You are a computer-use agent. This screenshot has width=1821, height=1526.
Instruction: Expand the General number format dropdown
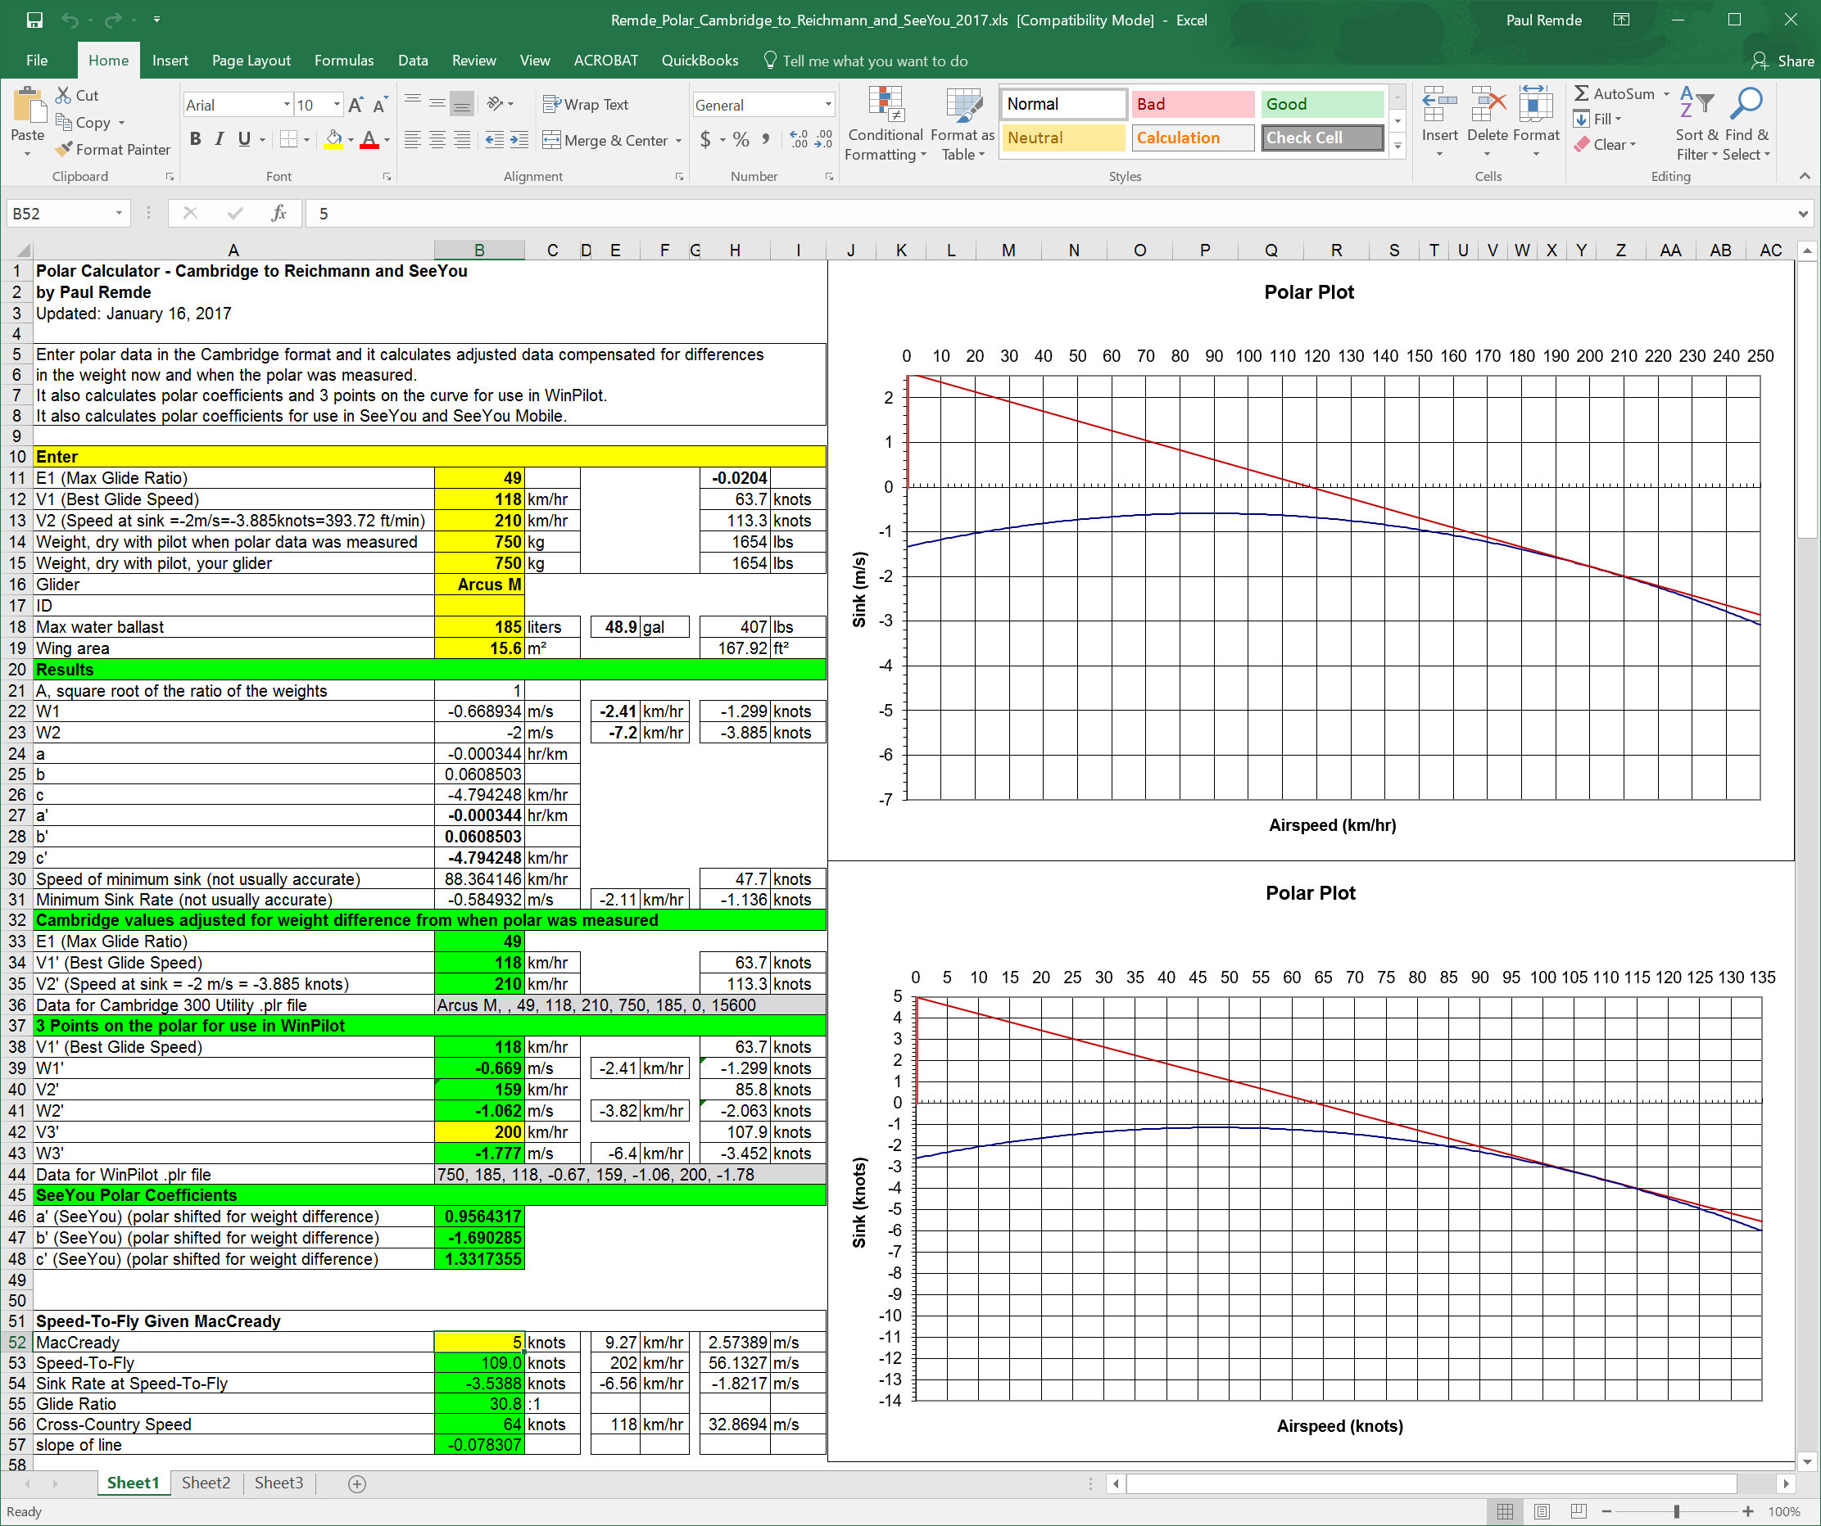point(827,105)
